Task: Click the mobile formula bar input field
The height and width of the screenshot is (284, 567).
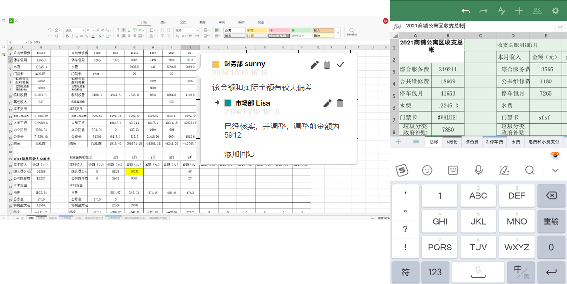Action: point(479,26)
